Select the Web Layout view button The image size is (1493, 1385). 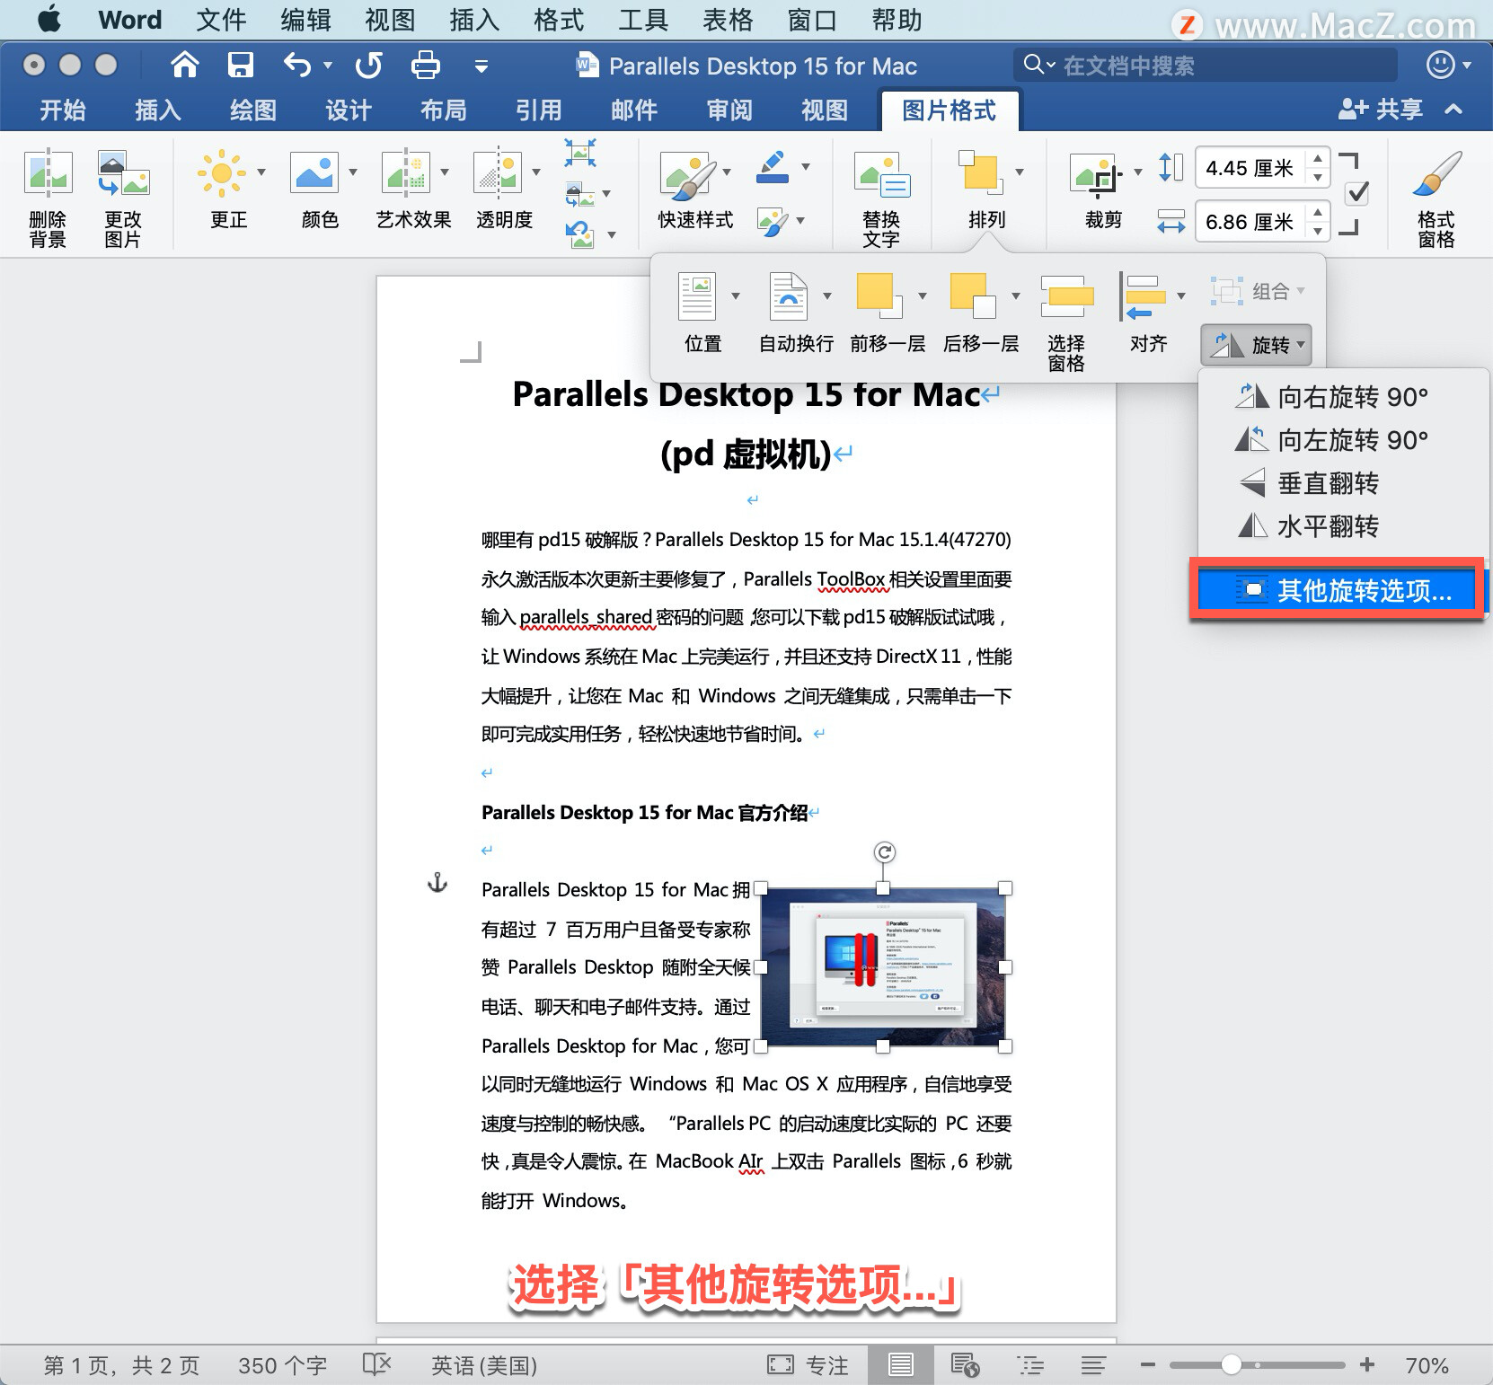tap(965, 1365)
